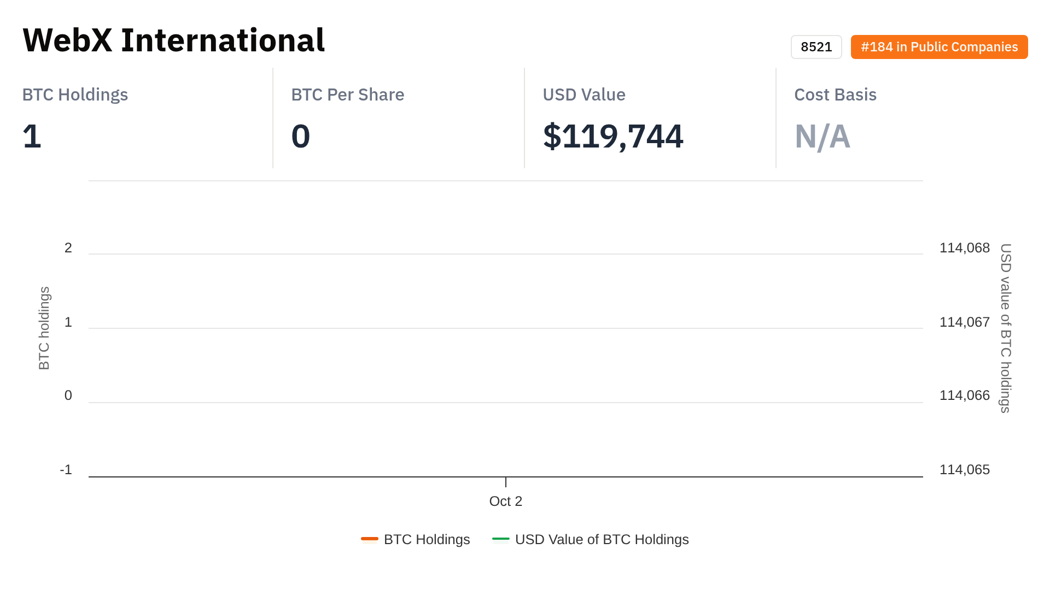Click the Cost Basis stat heading
Image resolution: width=1050 pixels, height=590 pixels.
[835, 95]
